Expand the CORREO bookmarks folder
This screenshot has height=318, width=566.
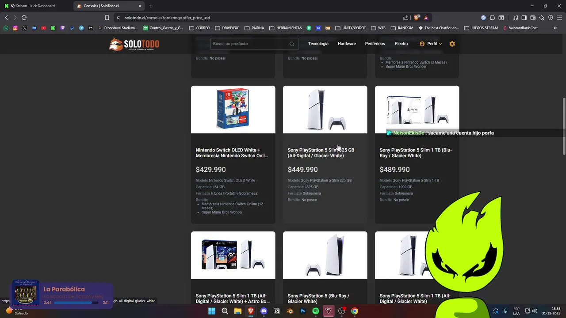[199, 28]
